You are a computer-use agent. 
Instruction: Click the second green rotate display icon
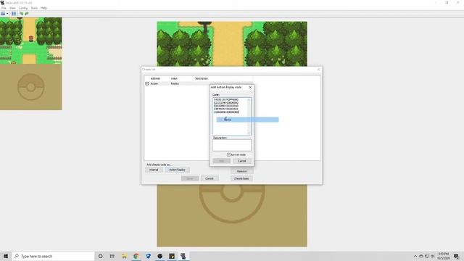pyautogui.click(x=27, y=14)
